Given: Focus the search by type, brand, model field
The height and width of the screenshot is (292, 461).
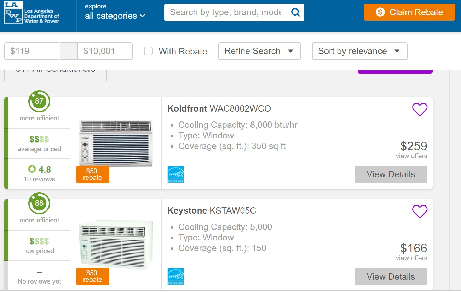Looking at the screenshot, I should click(226, 12).
